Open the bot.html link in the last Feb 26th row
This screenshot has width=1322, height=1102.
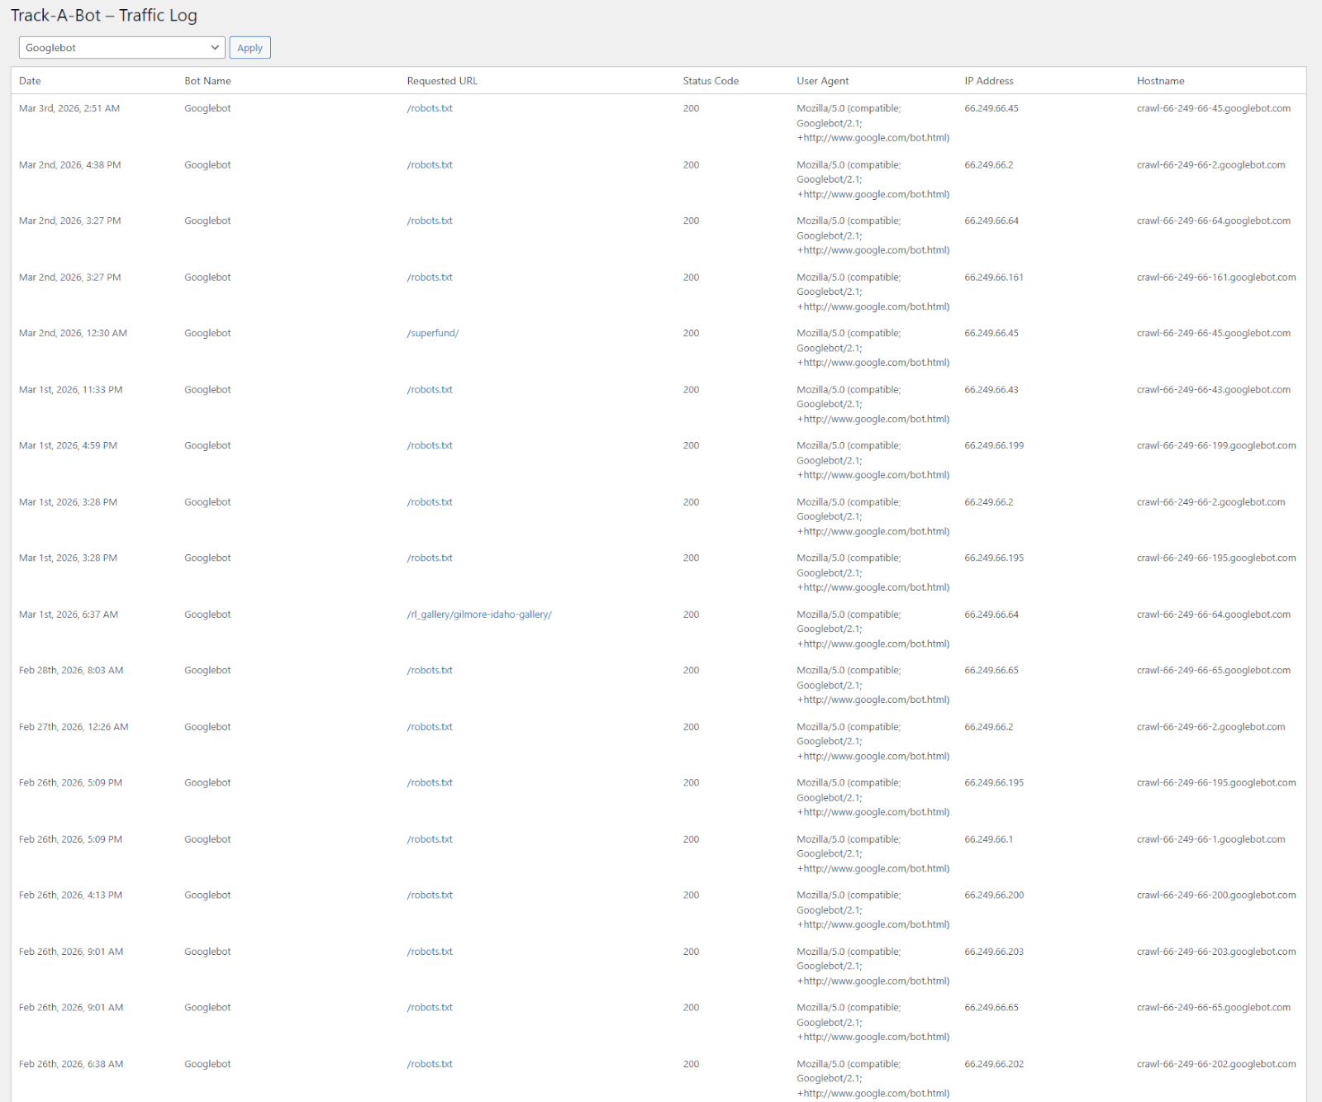pyautogui.click(x=873, y=1093)
